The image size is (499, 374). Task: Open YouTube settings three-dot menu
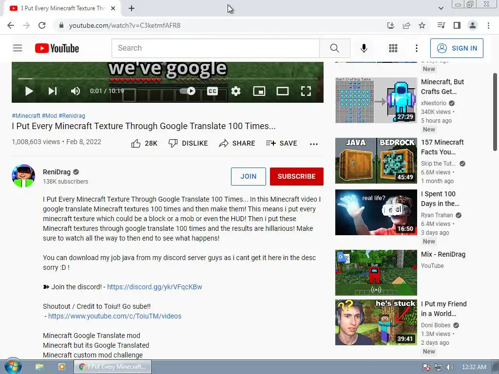(x=417, y=48)
